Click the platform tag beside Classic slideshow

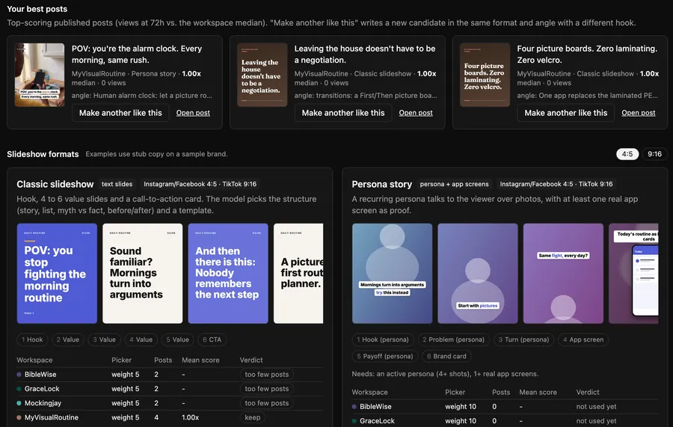(200, 184)
